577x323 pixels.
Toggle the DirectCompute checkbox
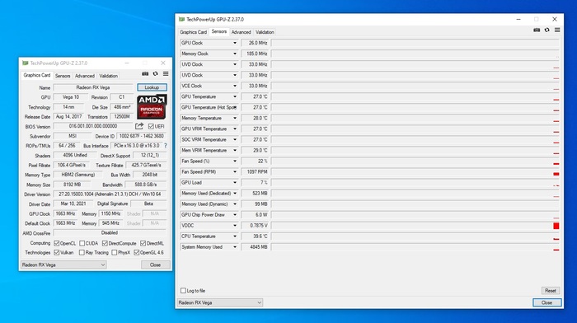pos(105,243)
